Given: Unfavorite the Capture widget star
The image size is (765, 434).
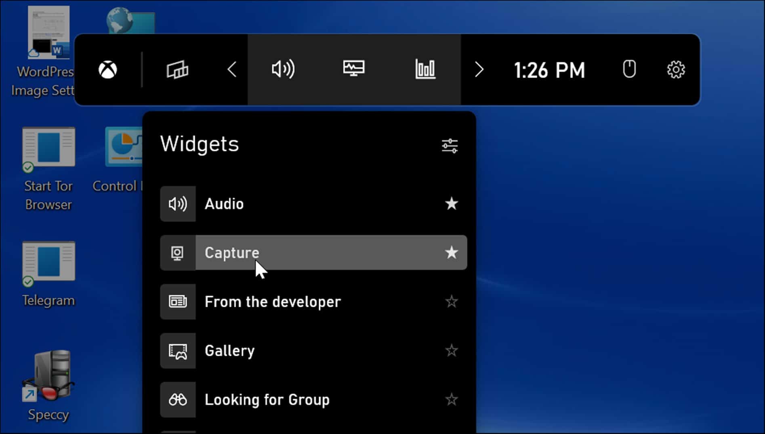Looking at the screenshot, I should pyautogui.click(x=451, y=253).
